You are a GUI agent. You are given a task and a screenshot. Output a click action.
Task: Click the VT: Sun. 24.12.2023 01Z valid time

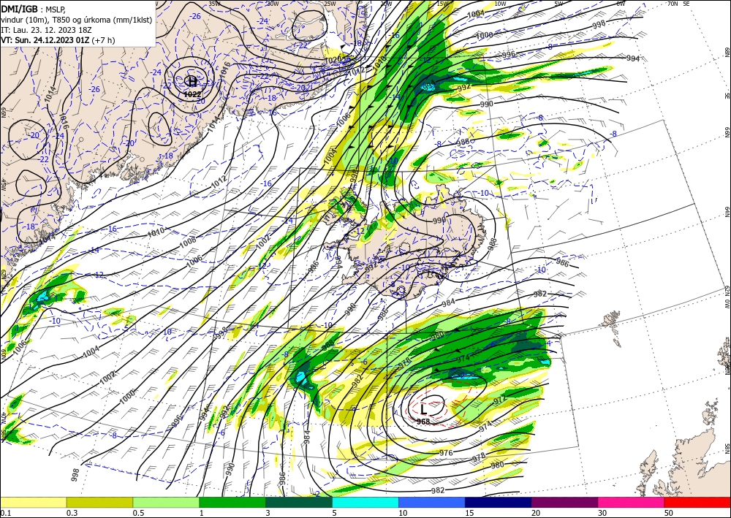point(58,40)
